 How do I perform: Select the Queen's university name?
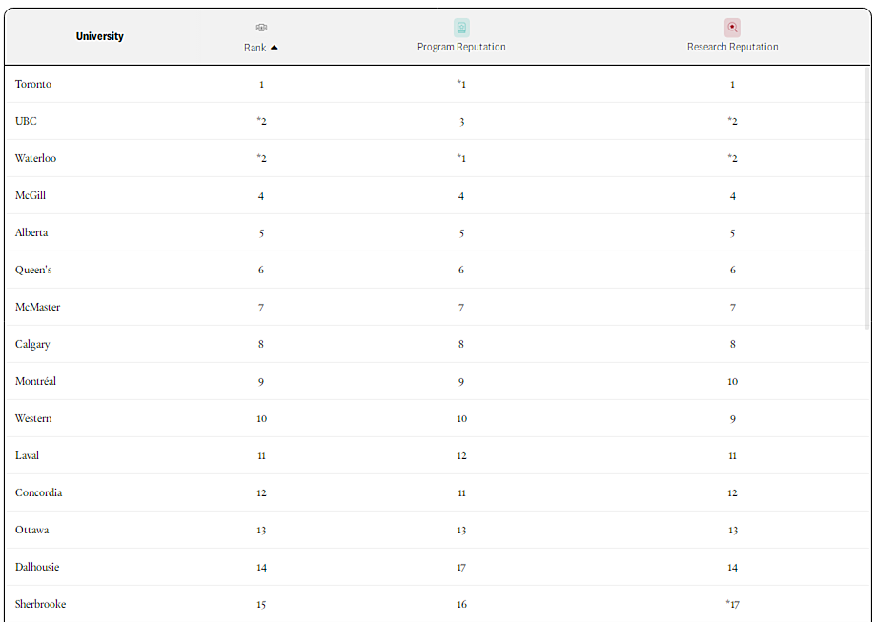33,270
